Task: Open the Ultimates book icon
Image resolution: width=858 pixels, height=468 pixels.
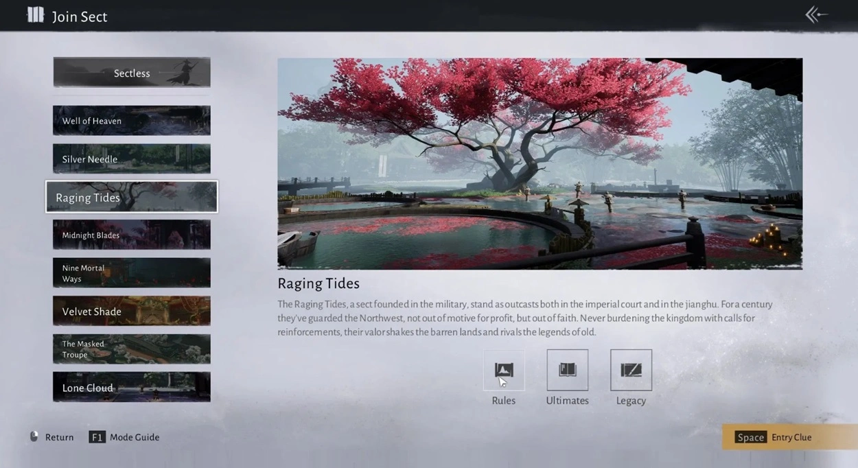Action: click(x=567, y=370)
